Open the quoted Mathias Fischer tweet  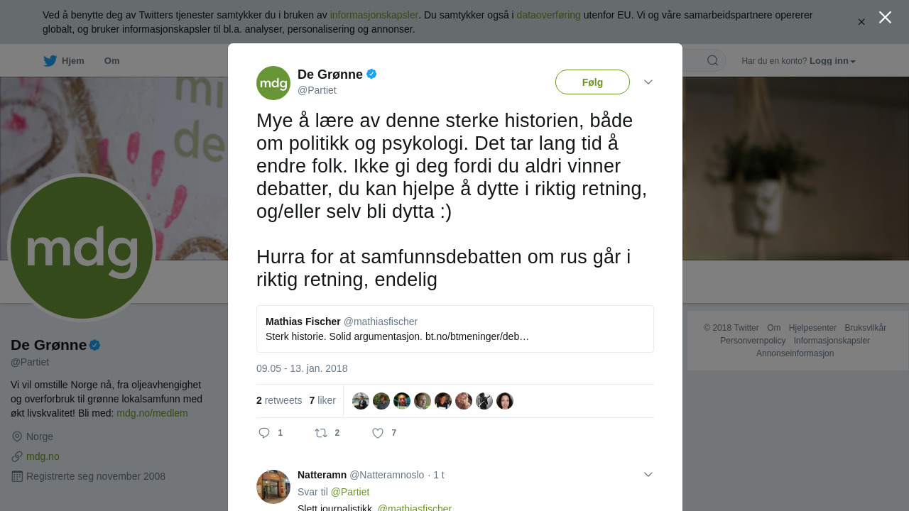tap(455, 329)
